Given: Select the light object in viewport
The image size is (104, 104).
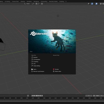Looking at the screenshot, I should [58, 16].
